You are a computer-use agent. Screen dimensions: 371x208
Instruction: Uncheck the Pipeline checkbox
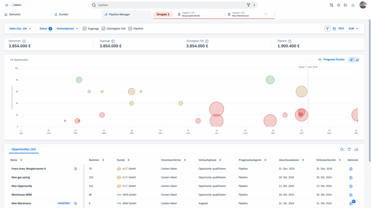(130, 28)
